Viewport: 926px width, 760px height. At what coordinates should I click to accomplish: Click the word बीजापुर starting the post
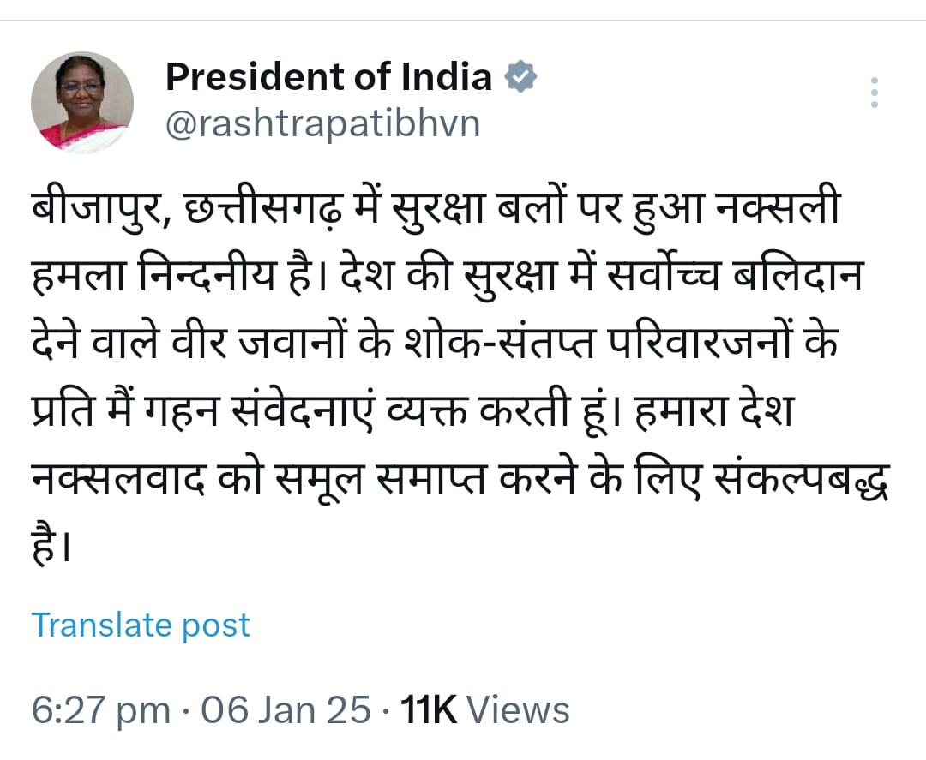pos(93,210)
